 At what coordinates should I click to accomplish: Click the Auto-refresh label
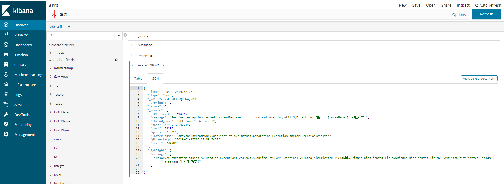pyautogui.click(x=490, y=5)
